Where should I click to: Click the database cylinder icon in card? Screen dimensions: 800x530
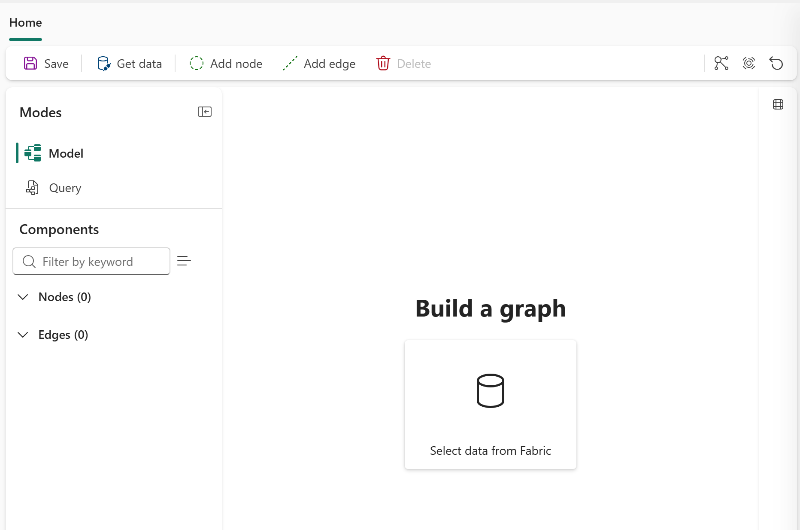point(491,391)
